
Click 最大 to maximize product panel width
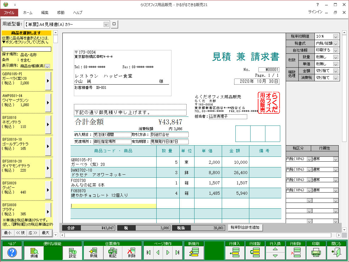[x=46, y=233]
